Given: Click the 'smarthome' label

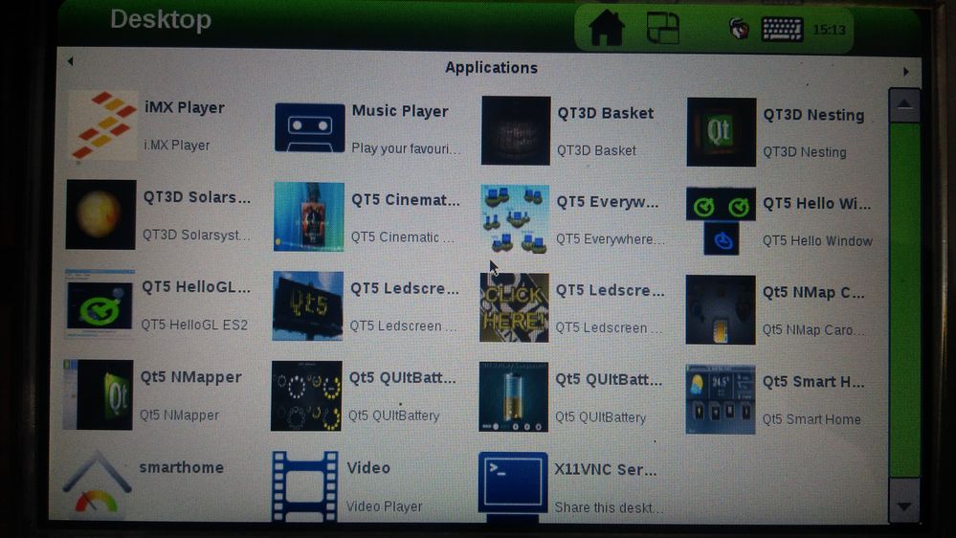Looking at the screenshot, I should click(x=182, y=468).
